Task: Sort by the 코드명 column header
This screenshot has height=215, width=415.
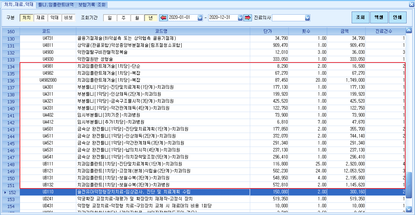Action: click(163, 31)
